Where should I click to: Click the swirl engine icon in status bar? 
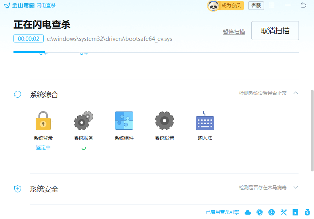[x=260, y=212]
